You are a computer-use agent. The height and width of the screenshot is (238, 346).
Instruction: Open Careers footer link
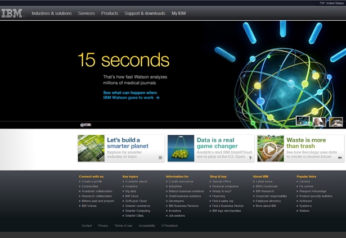304,181
